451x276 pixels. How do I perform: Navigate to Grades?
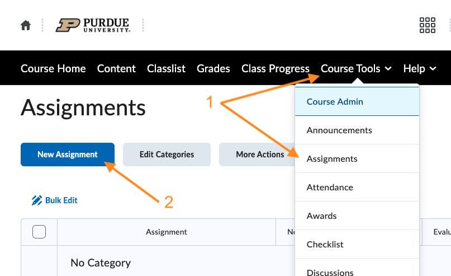213,68
